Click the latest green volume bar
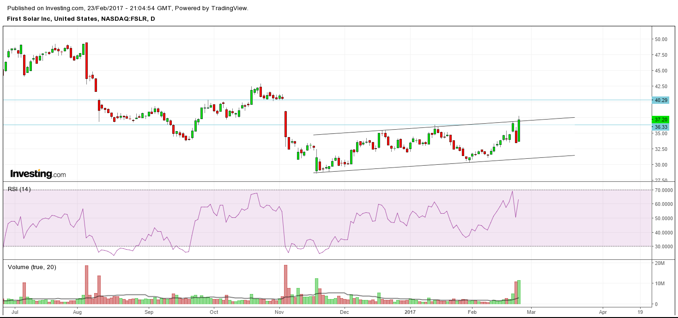The width and height of the screenshot is (678, 318). pyautogui.click(x=519, y=292)
